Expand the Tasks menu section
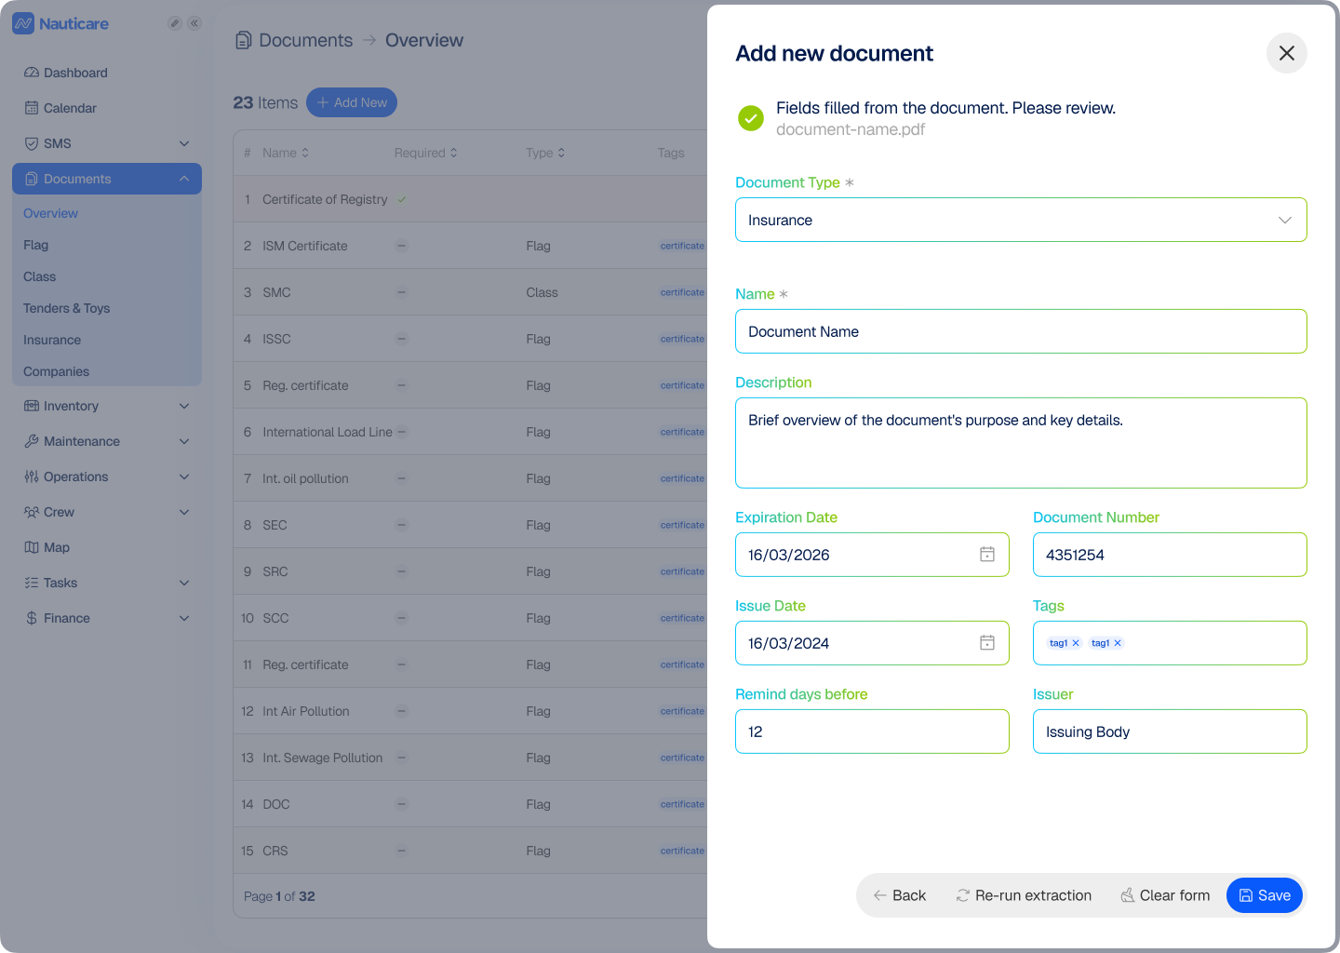This screenshot has width=1340, height=953. [x=184, y=583]
